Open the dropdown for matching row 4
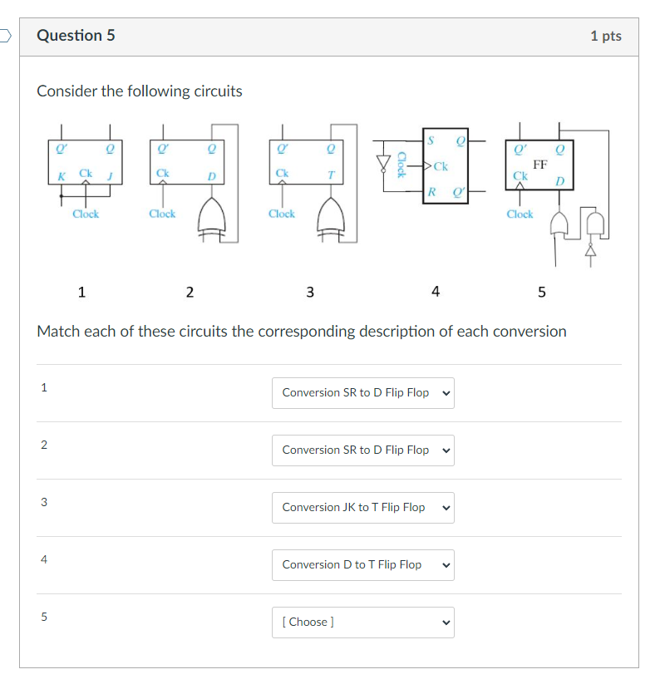Screen dimensions: 665x689 362,564
